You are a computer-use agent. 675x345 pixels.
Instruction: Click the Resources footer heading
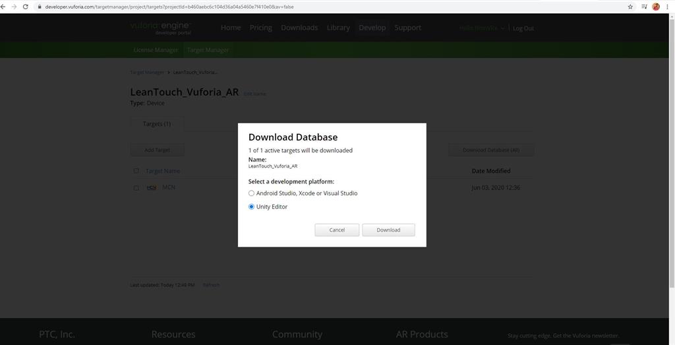(173, 334)
